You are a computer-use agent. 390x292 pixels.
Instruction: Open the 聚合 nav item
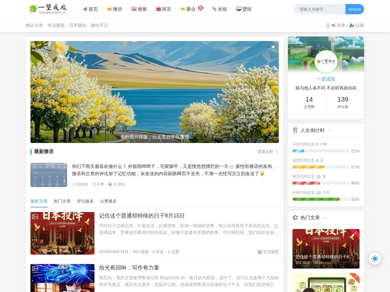pos(188,9)
